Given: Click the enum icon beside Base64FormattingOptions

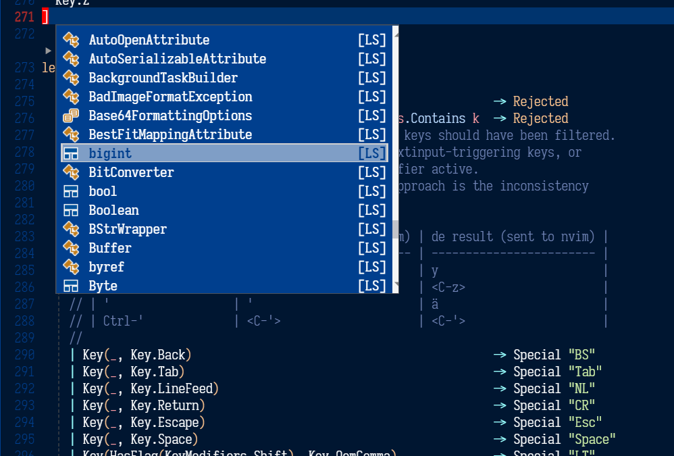Looking at the screenshot, I should (x=71, y=116).
